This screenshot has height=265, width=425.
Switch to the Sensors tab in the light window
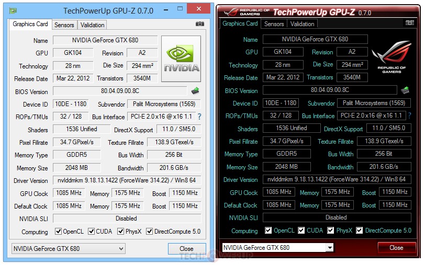tap(64, 25)
